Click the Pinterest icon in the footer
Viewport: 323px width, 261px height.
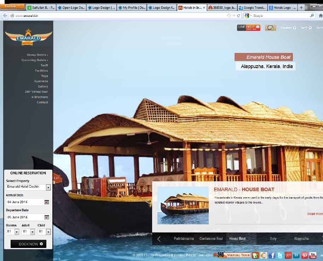coord(305,255)
